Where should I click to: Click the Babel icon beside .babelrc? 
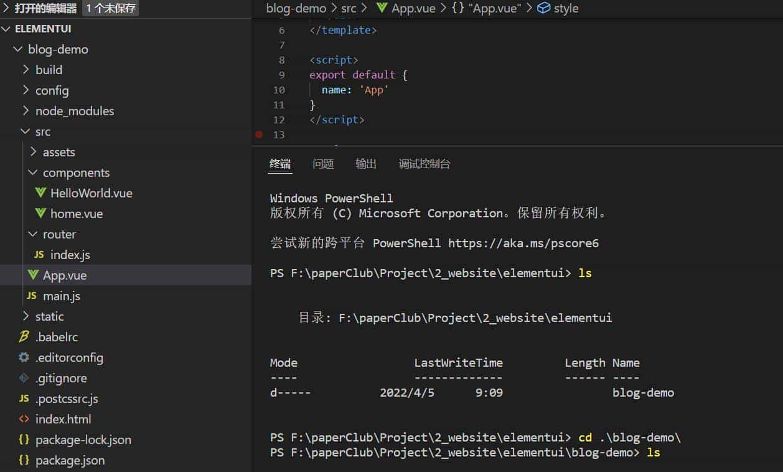[24, 337]
